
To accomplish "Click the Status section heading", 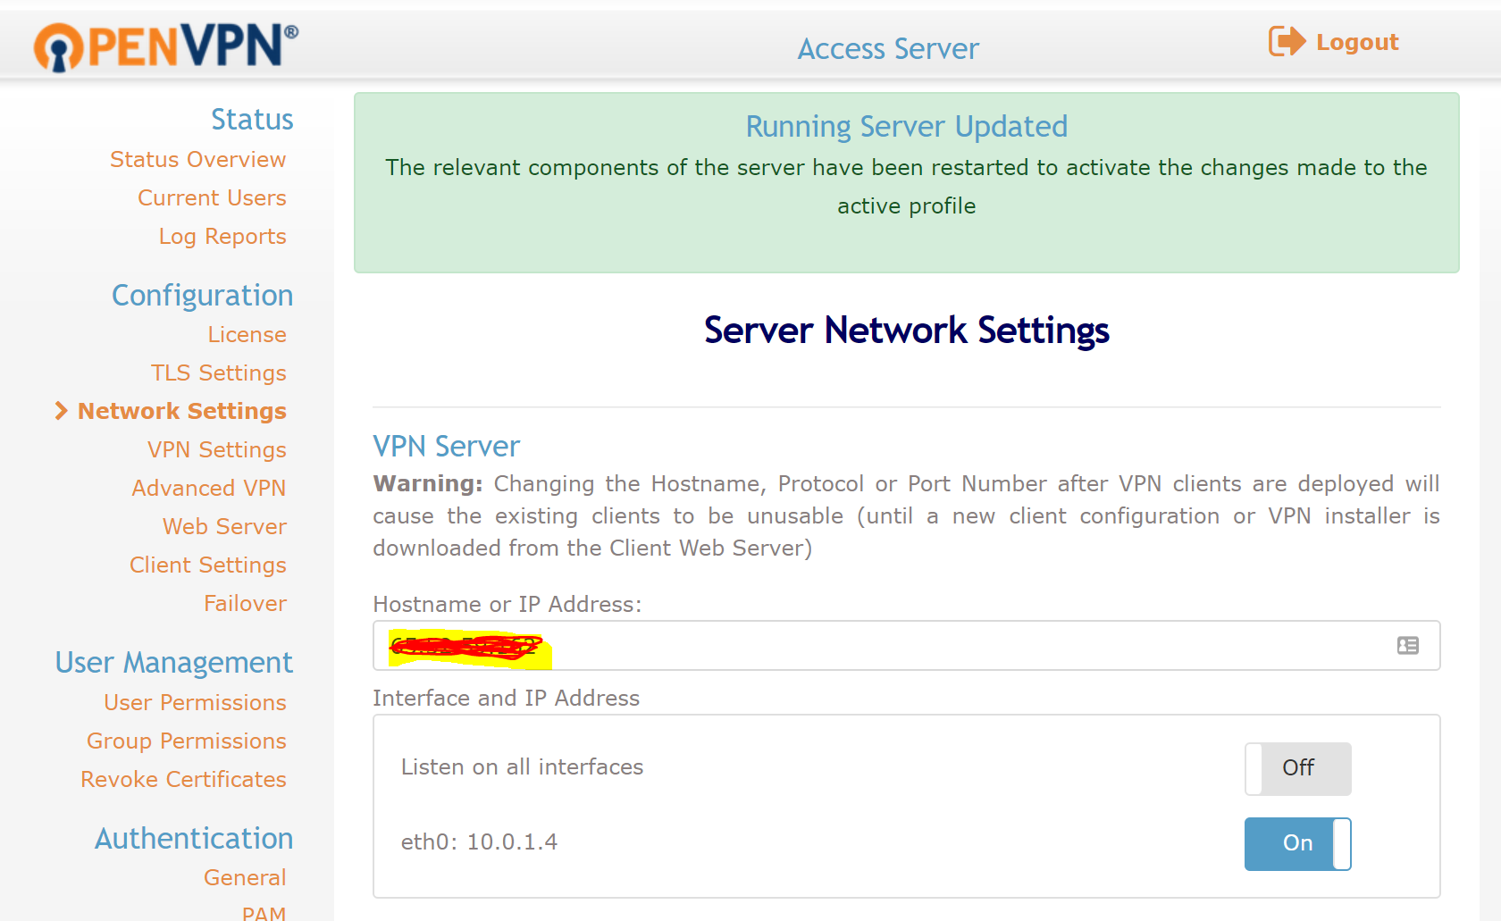I will click(253, 119).
